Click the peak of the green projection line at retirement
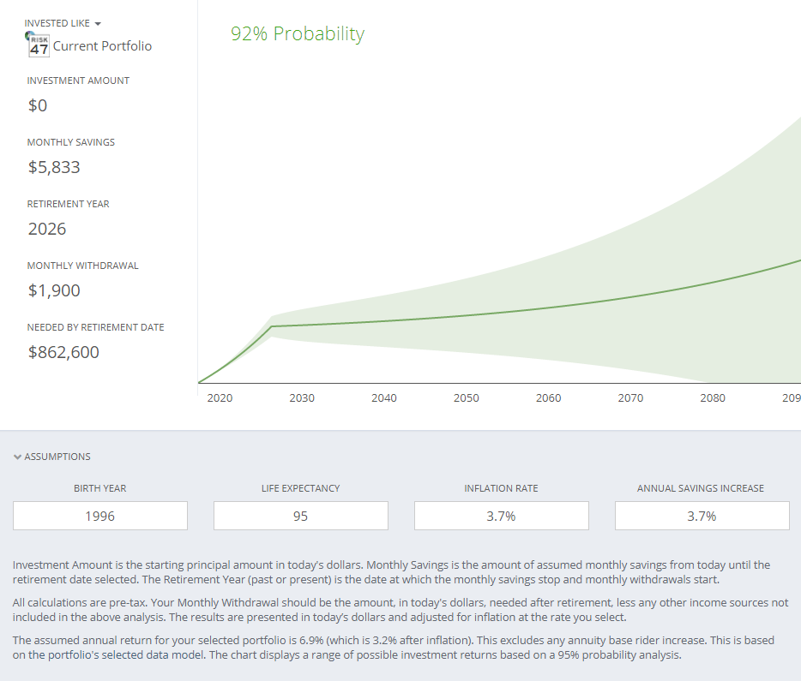The height and width of the screenshot is (681, 801). click(272, 326)
